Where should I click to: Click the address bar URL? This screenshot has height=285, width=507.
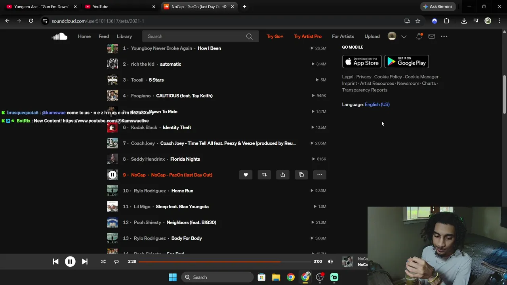point(98,21)
